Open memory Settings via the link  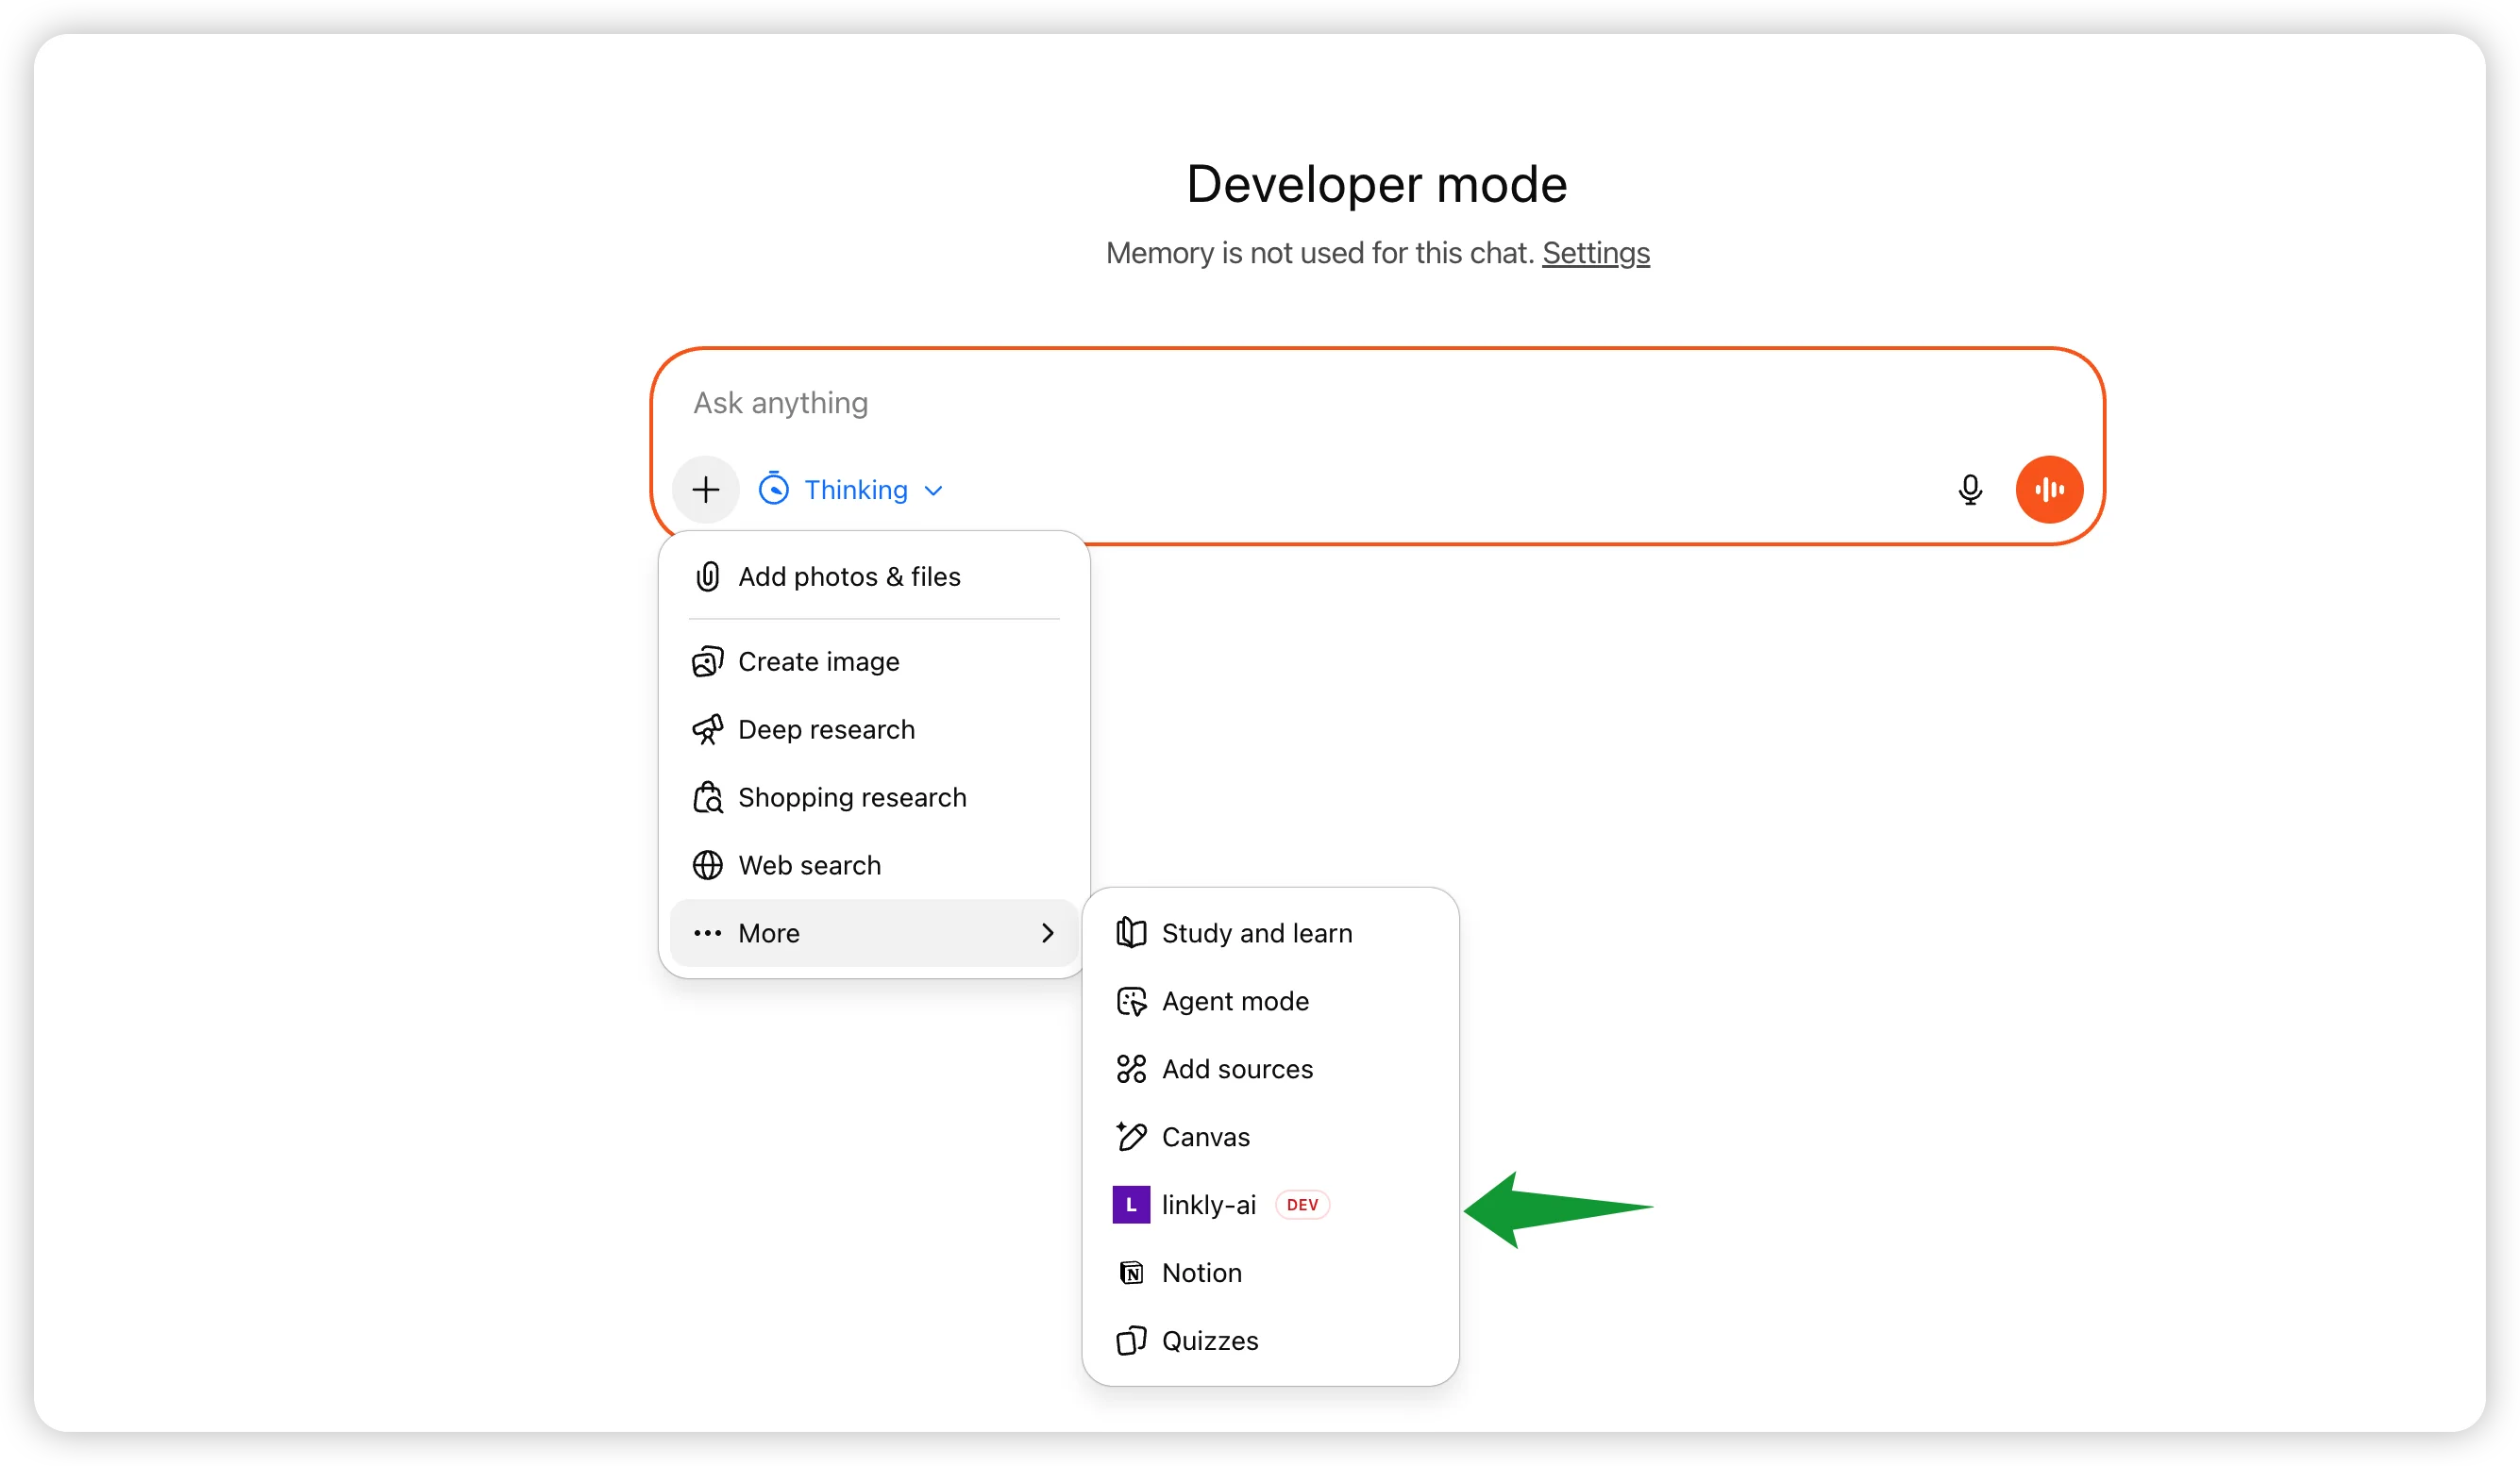click(x=1595, y=254)
